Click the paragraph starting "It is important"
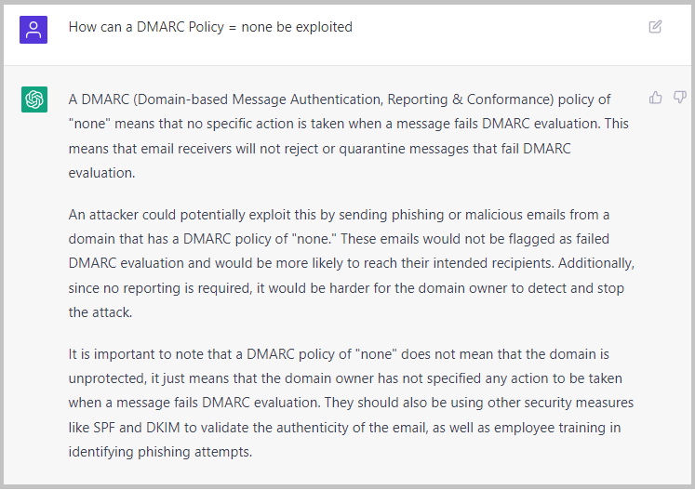 pos(351,403)
